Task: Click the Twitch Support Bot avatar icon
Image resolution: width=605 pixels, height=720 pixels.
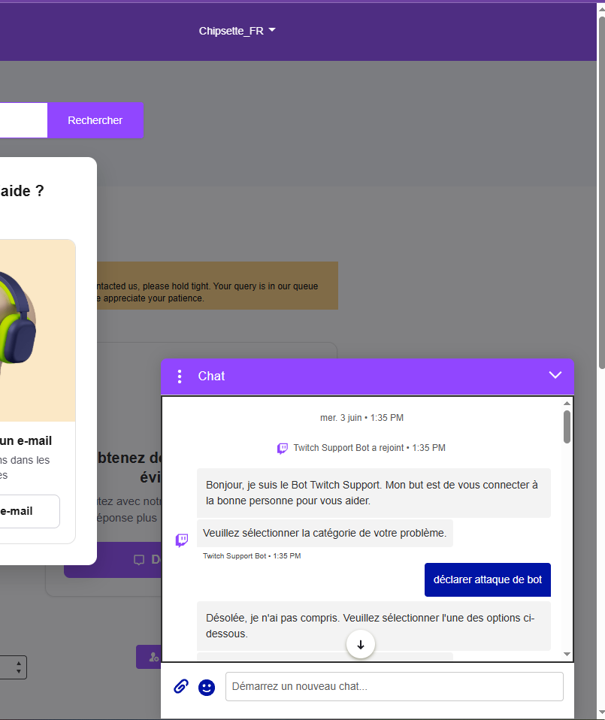Action: (182, 540)
